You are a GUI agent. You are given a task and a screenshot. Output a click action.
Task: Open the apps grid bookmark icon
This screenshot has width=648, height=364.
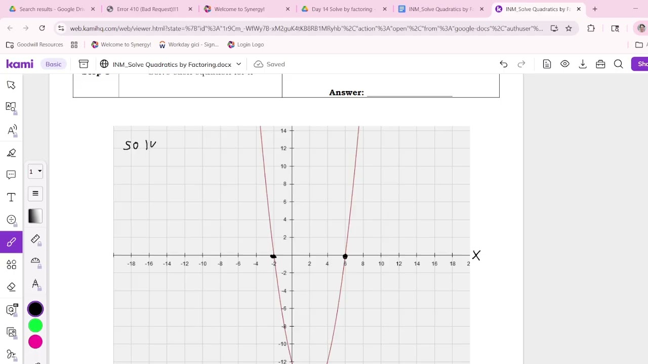74,44
